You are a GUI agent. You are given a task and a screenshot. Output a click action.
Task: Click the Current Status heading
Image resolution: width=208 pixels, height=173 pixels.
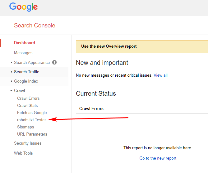click(96, 94)
